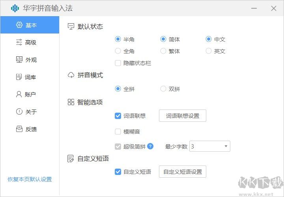The image size is (284, 197).
Task: Click the 智能选项 section heading
Action: [x=90, y=102]
